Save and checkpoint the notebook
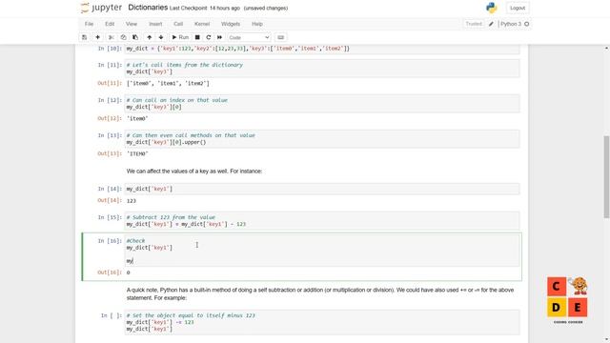The height and width of the screenshot is (343, 610). (84, 37)
